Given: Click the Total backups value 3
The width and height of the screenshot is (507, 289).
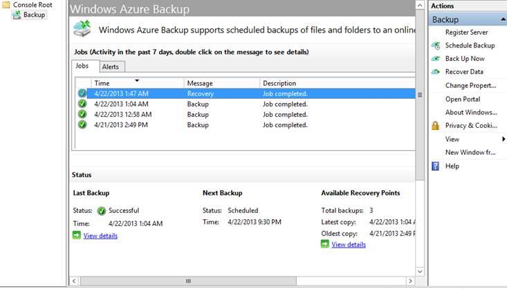Looking at the screenshot, I should coord(371,210).
